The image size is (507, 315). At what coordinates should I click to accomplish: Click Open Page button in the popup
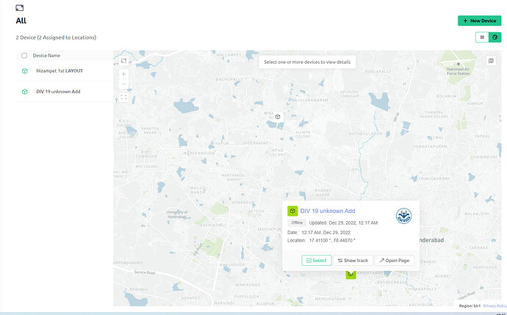(x=395, y=261)
